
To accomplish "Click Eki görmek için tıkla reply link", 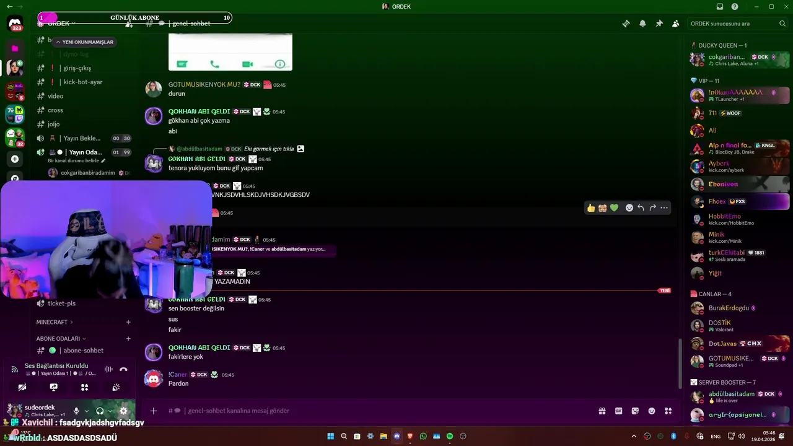I will [269, 149].
